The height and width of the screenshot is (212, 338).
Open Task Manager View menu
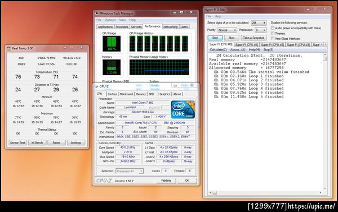click(x=122, y=20)
